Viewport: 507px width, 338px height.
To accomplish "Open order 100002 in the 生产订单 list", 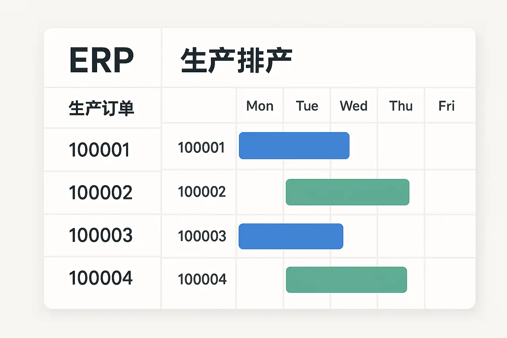I will pos(100,192).
